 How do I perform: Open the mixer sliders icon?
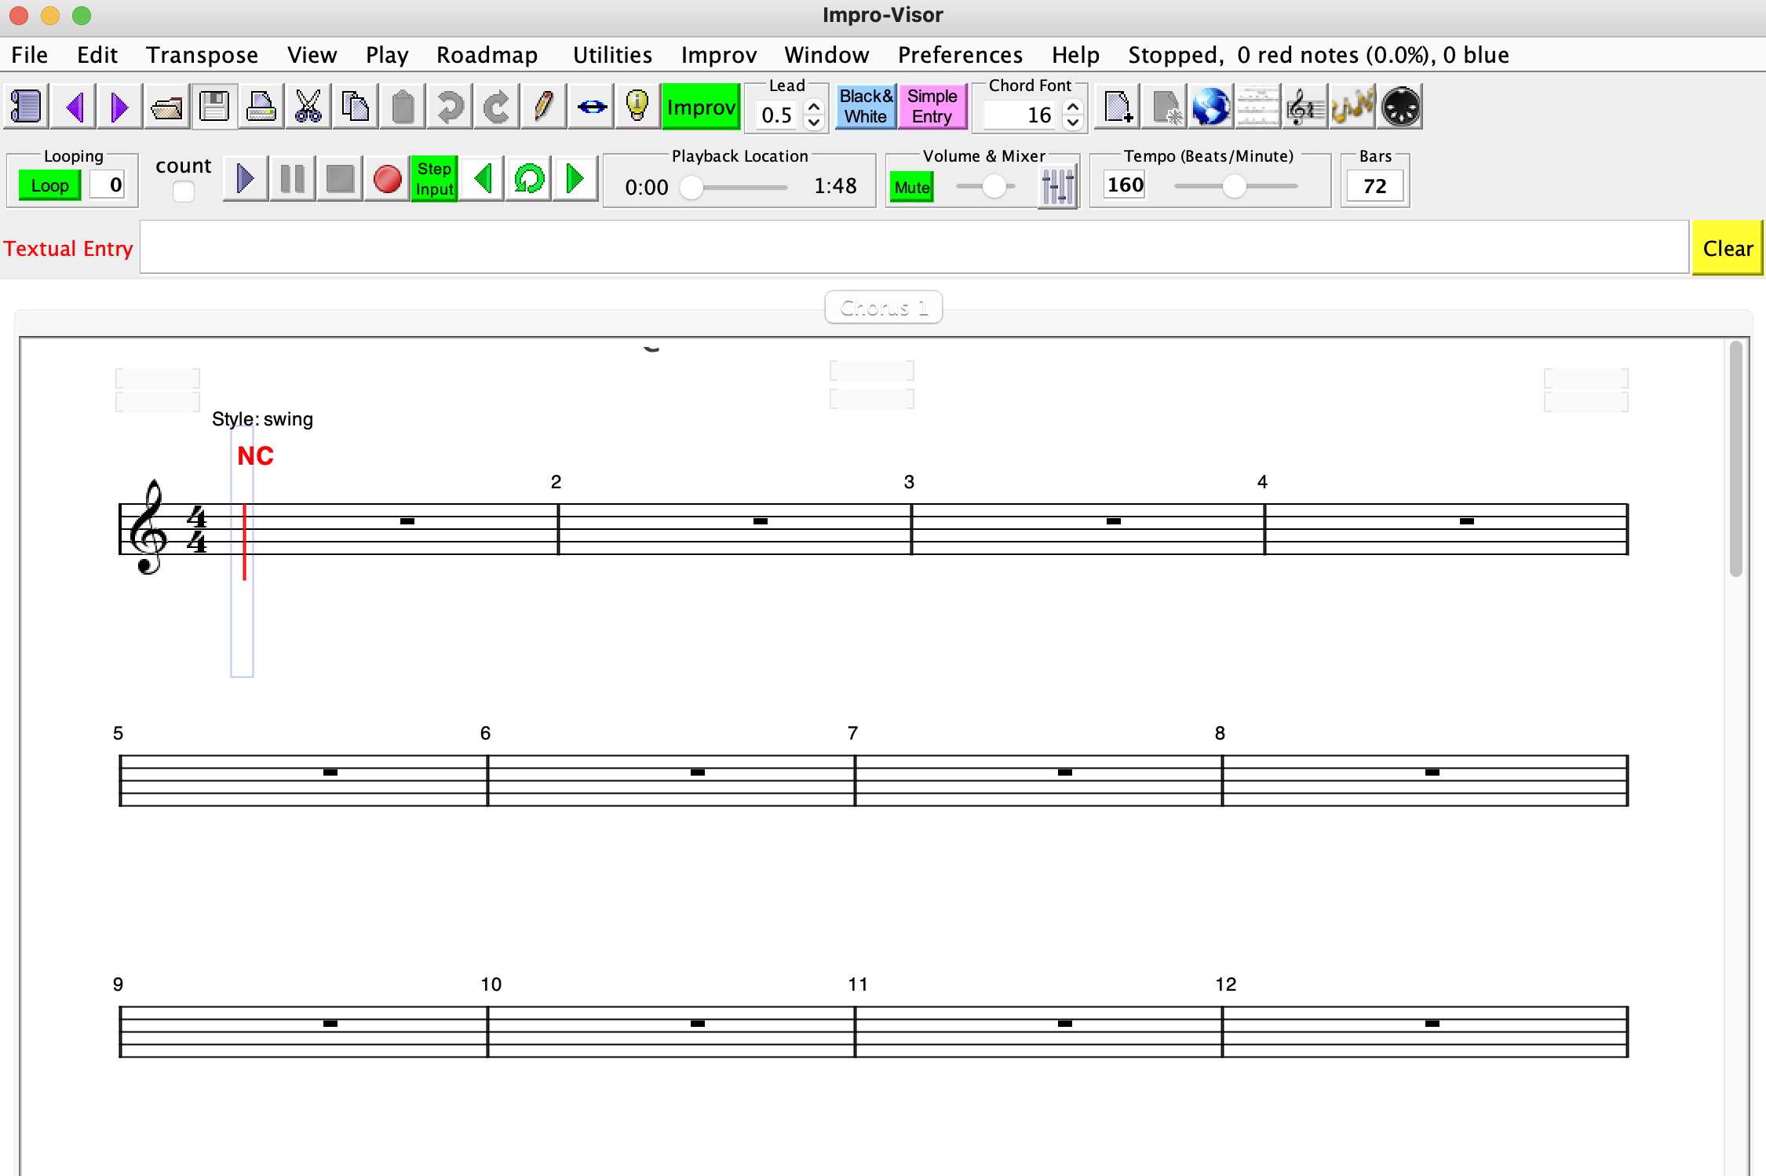point(1057,186)
